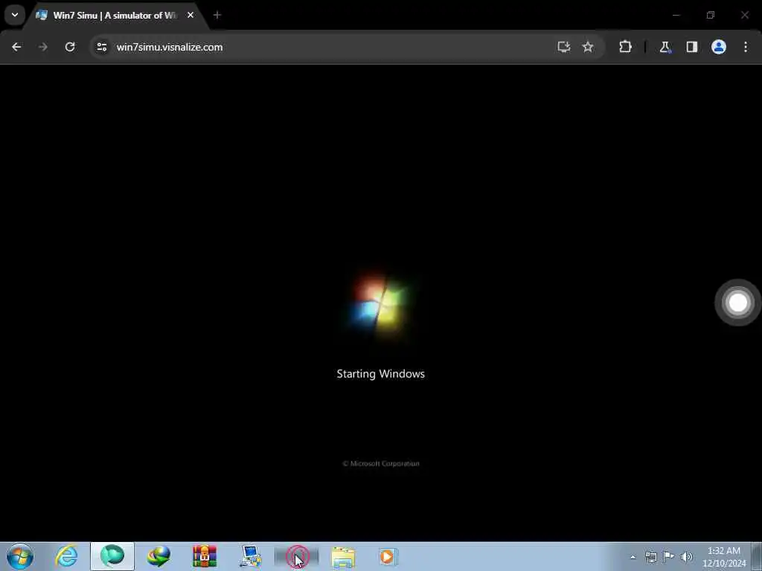The width and height of the screenshot is (762, 571).
Task: Reload the Win7 Simu page
Action: (70, 47)
